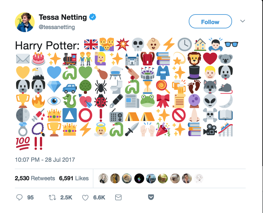Click the blue verified badge

93,17
